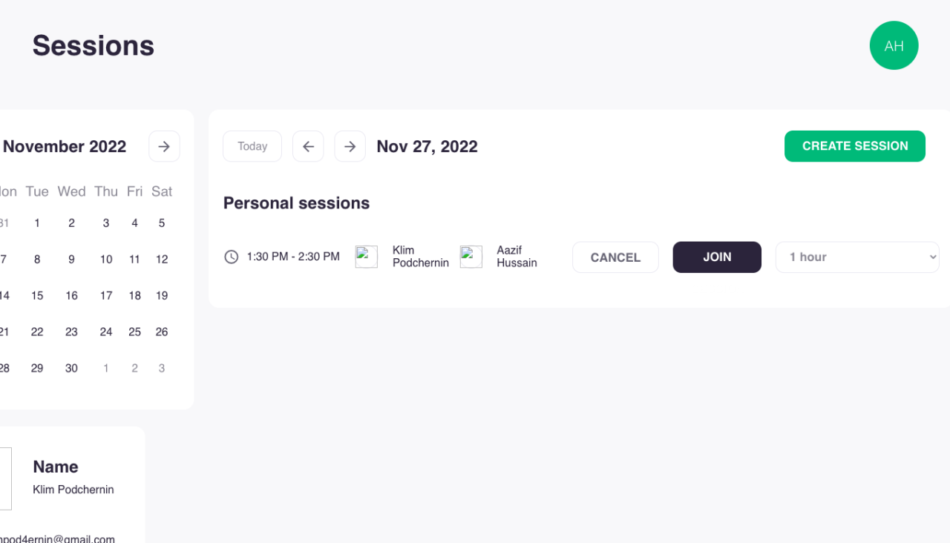Cancel the 1:30 PM session
The height and width of the screenshot is (543, 950).
[x=615, y=257]
